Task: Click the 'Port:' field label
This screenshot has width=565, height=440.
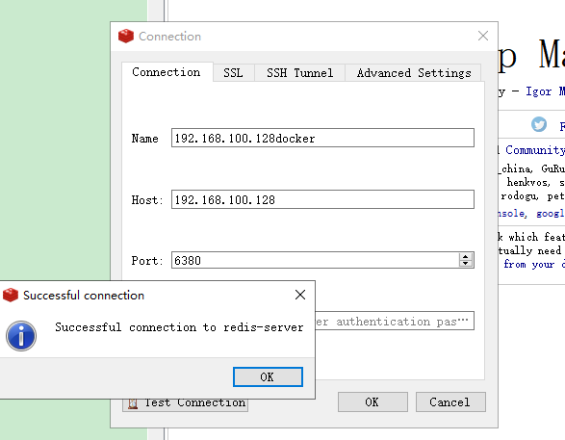Action: (x=147, y=261)
